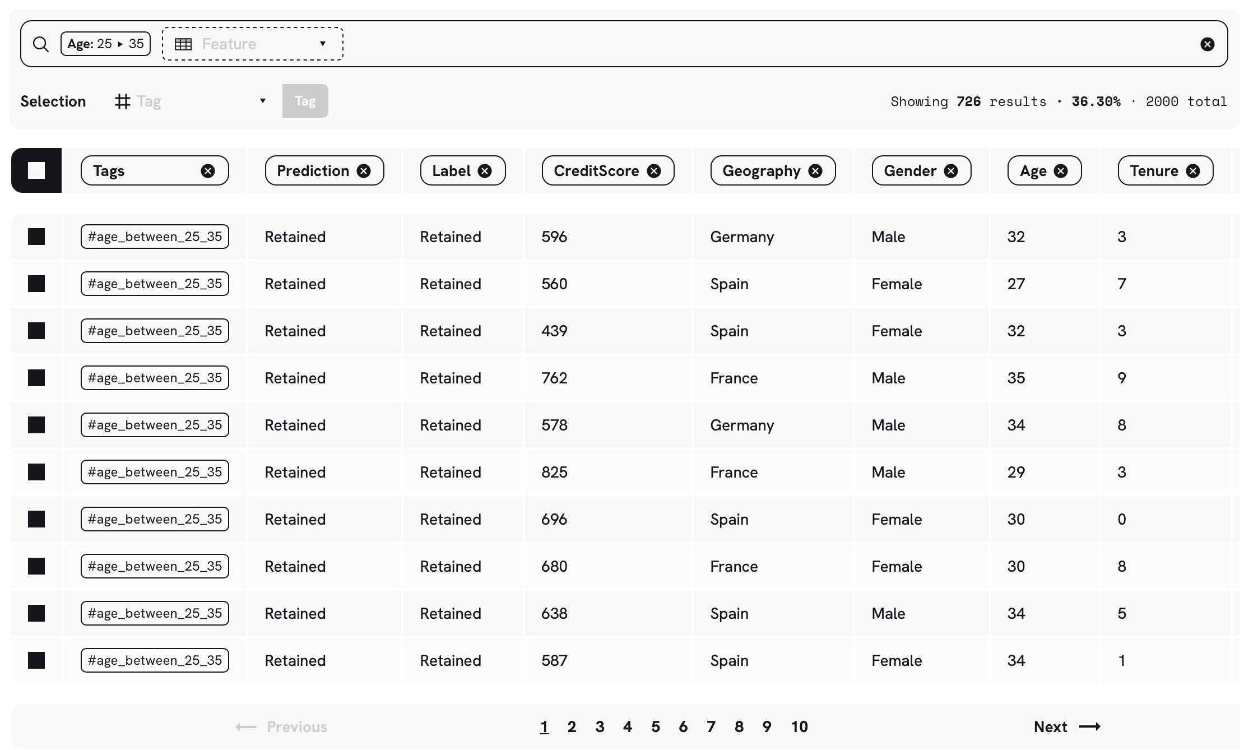Uncheck the row with CreditScore 762
Screen dimensions: 1244x750
point(36,378)
